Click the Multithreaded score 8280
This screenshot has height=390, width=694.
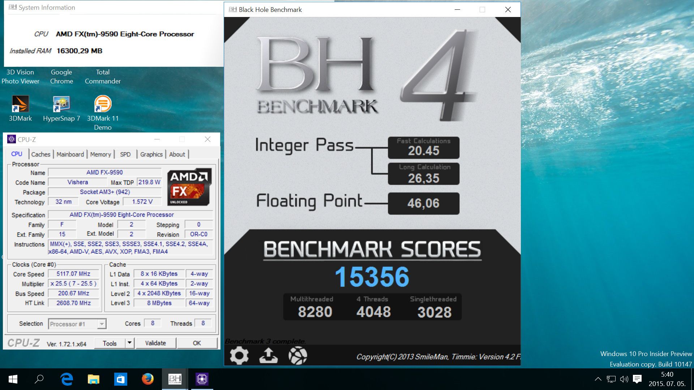(315, 312)
